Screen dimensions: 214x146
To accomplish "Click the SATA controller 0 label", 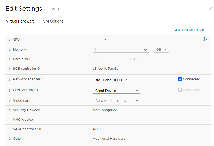I will click(27, 129).
